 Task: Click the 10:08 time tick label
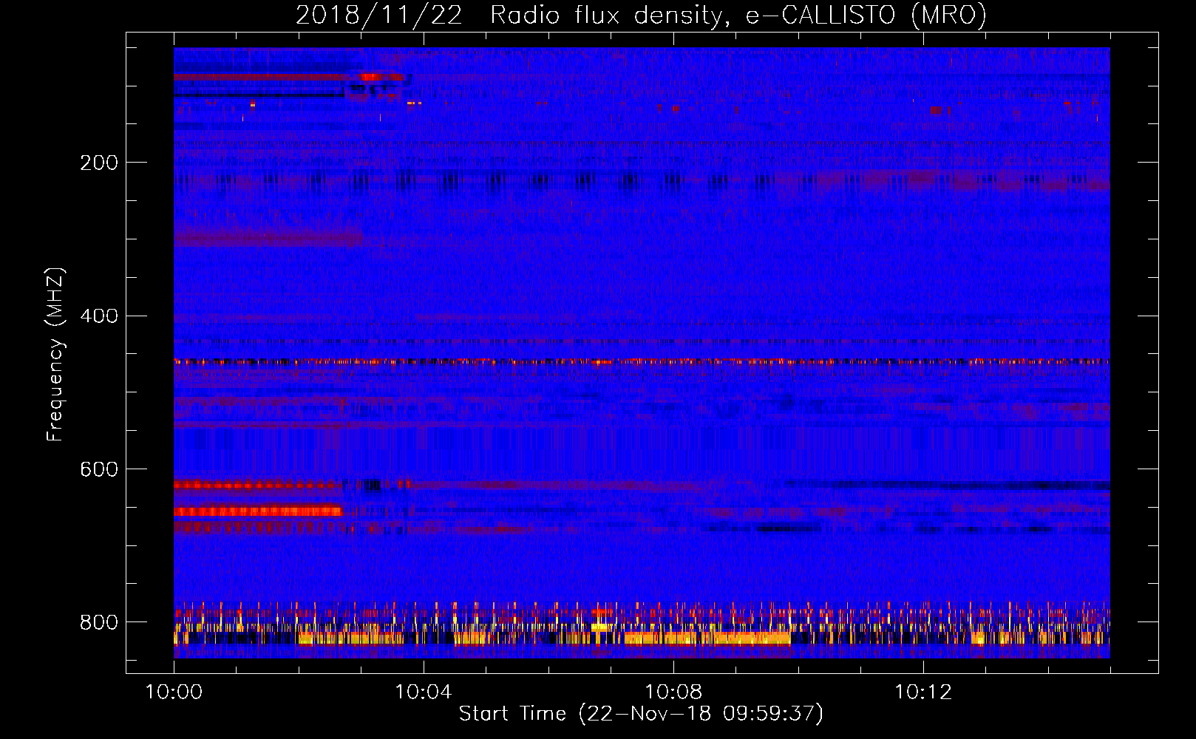coord(673,692)
